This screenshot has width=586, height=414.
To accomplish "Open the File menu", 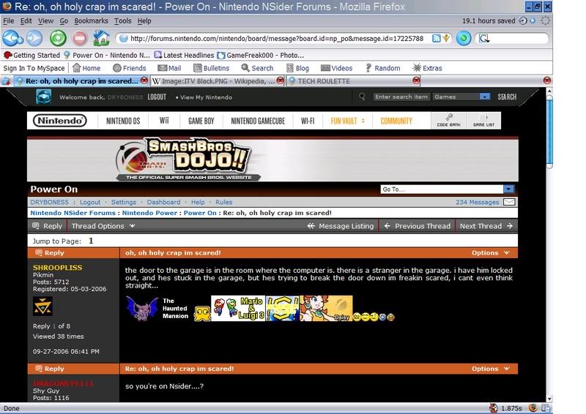I will click(x=8, y=21).
